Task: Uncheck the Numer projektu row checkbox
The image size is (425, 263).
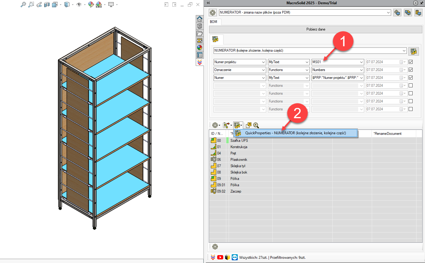Action: pyautogui.click(x=410, y=62)
